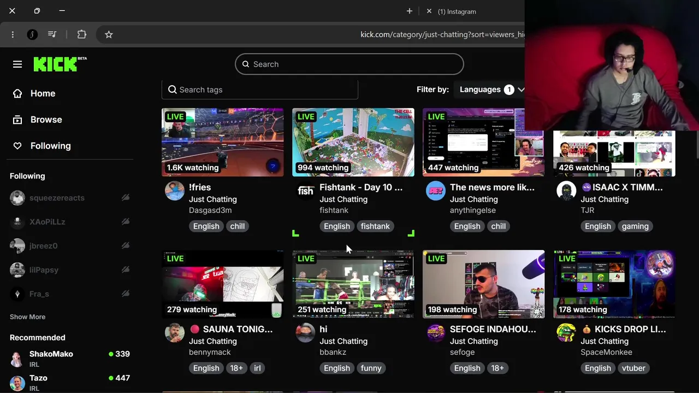Open SEFOGE INDAHOU... stream title
Viewport: 699px width, 393px height.
click(493, 329)
